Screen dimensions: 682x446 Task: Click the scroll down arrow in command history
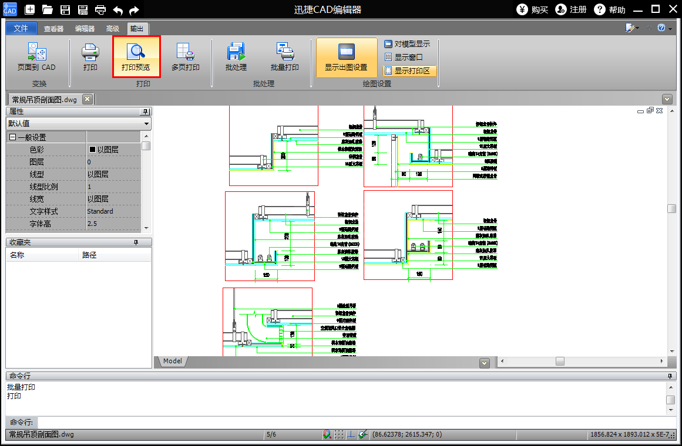(671, 410)
